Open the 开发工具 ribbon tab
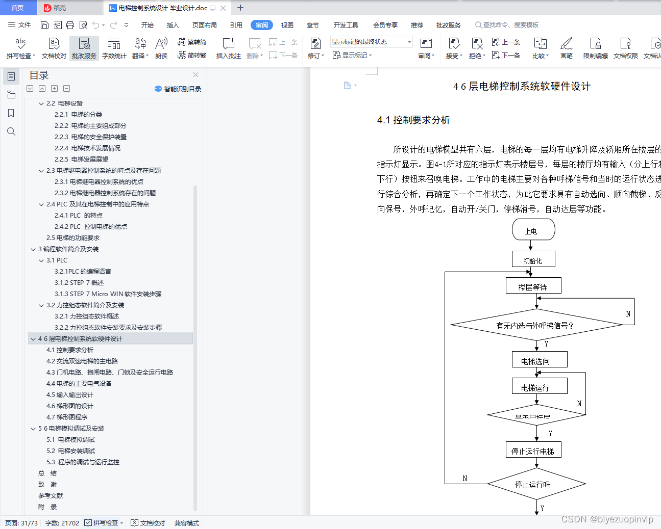 pyautogui.click(x=346, y=25)
